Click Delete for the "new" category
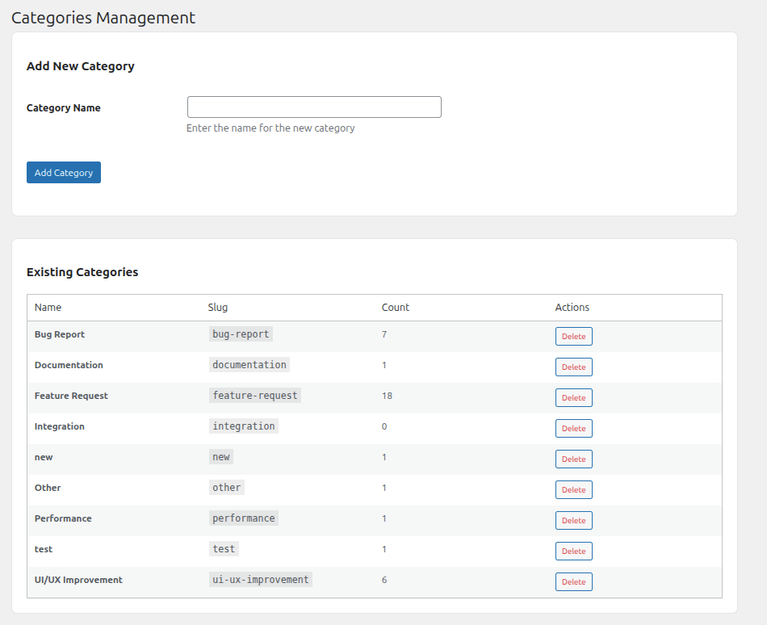The width and height of the screenshot is (767, 625). pyautogui.click(x=573, y=459)
